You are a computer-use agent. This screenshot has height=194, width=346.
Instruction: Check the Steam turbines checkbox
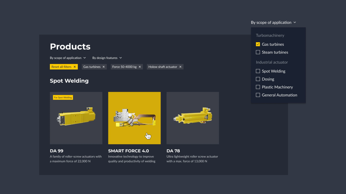tap(258, 52)
